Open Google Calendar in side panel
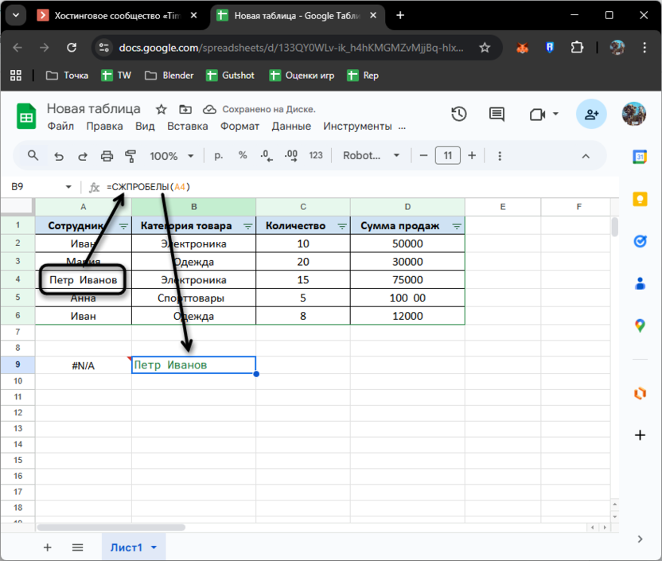Screen dimensions: 662x561 (640, 157)
